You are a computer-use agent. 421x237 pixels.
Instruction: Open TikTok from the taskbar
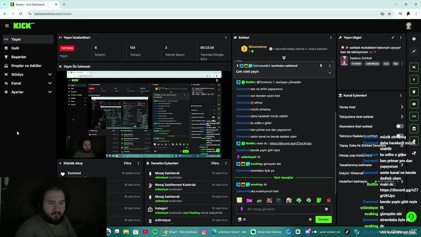tap(347, 232)
